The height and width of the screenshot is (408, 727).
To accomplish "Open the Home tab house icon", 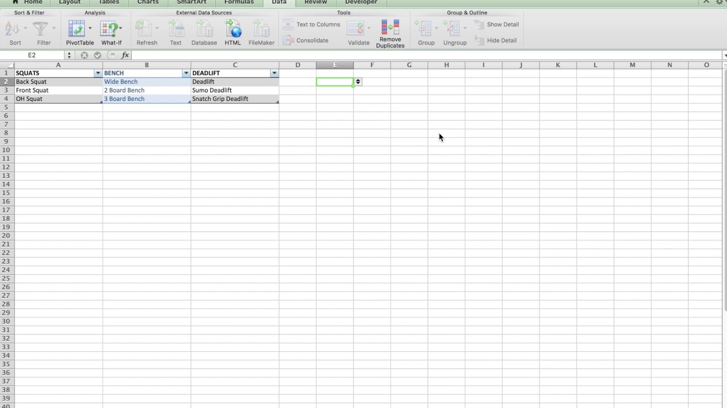I will point(15,2).
